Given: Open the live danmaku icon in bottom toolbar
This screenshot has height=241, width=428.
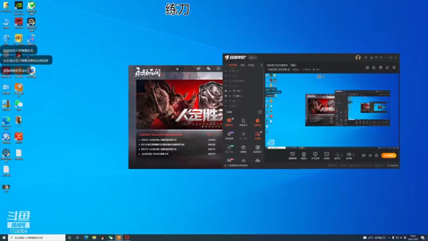Looking at the screenshot, I should point(292,155).
